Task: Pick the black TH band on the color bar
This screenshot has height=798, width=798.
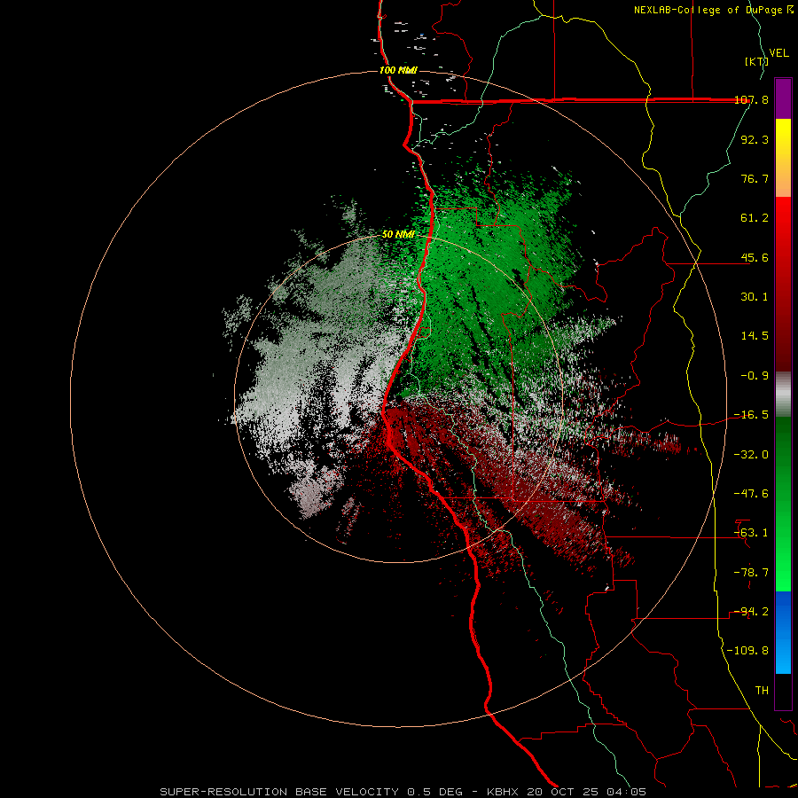Action: point(783,692)
